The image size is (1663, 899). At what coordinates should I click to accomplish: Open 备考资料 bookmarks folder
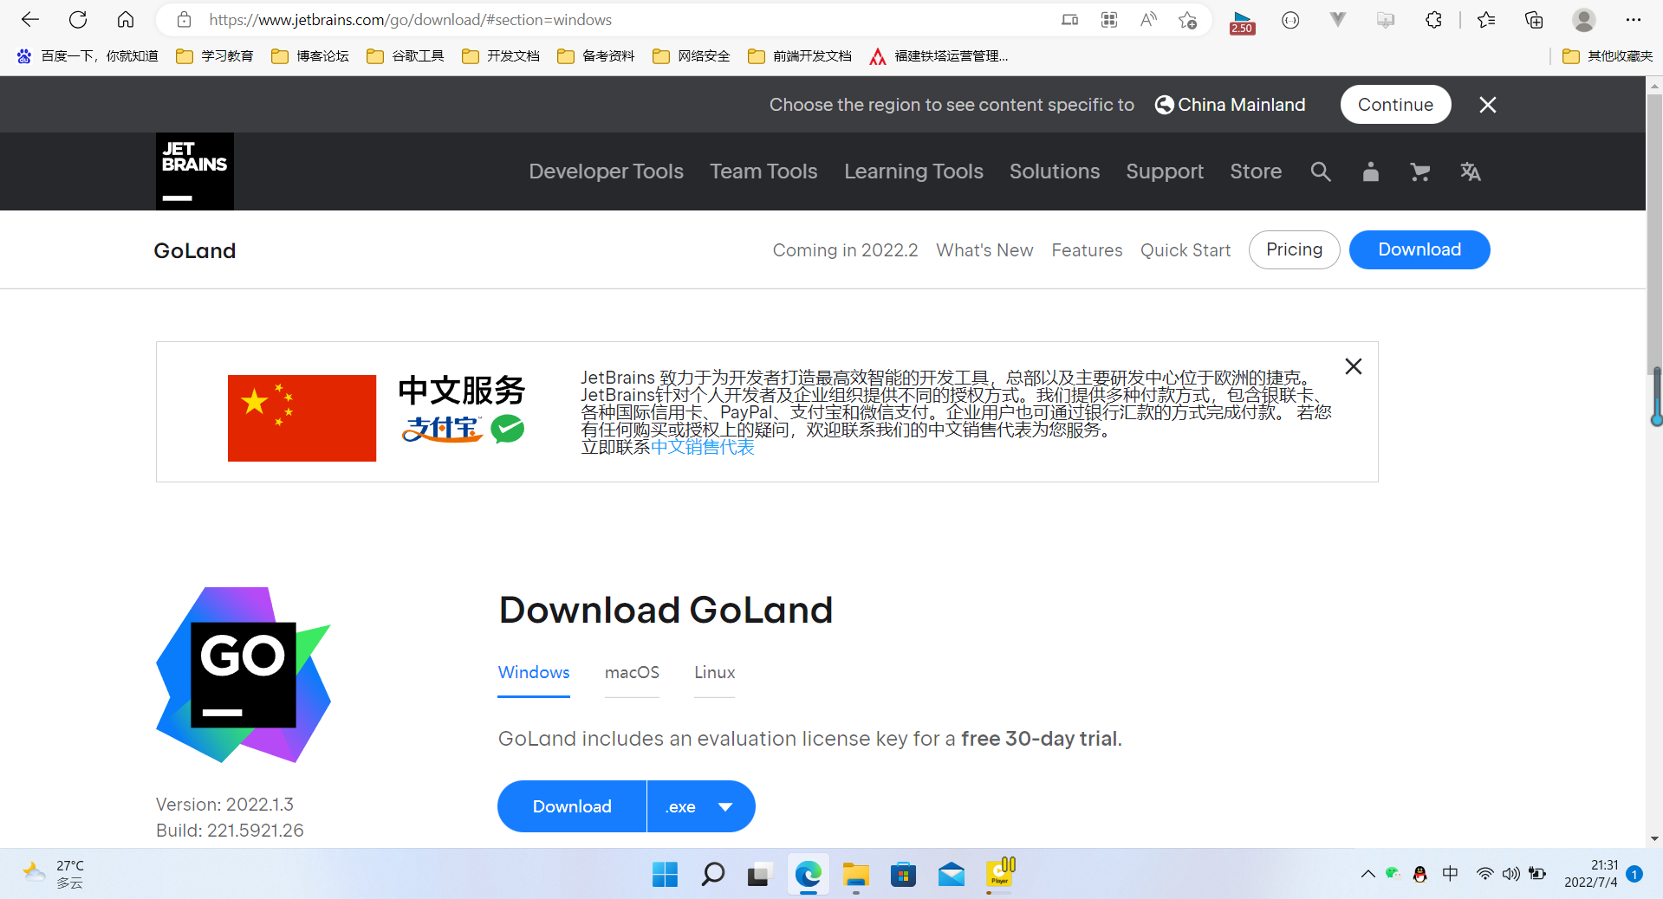[596, 56]
